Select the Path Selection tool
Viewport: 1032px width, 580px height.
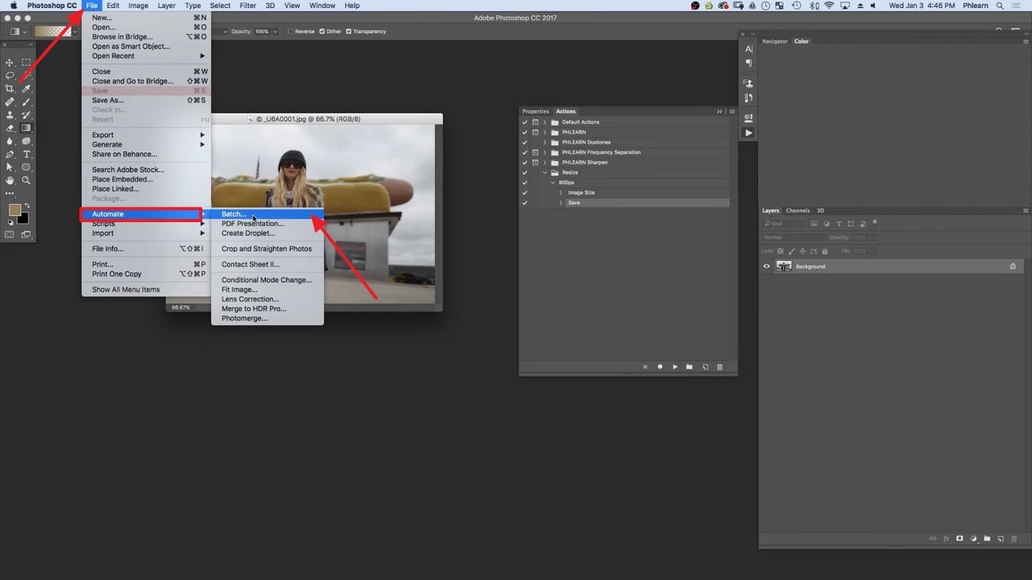click(10, 167)
